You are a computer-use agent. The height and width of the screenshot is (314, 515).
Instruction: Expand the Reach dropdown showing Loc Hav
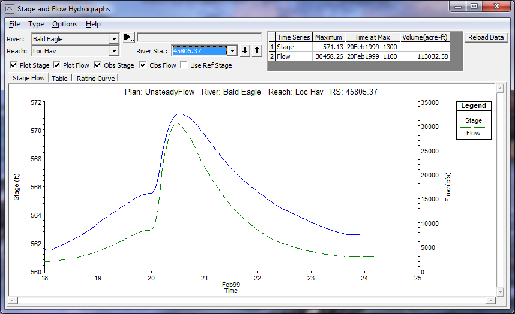pyautogui.click(x=114, y=51)
